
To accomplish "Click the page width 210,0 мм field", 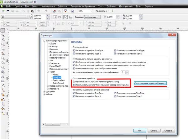I will pos(39,16).
